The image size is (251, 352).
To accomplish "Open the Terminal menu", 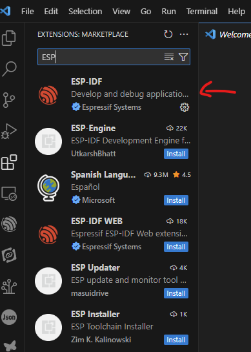I will click(202, 11).
